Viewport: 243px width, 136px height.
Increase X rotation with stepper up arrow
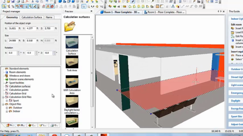click(x=19, y=52)
